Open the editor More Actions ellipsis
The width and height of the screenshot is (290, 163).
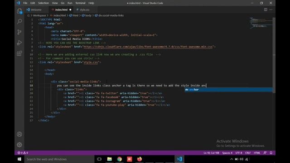(271, 10)
